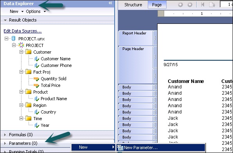Image resolution: width=233 pixels, height=153 pixels.
Task: Click the Region folder icon
Action: [29, 105]
